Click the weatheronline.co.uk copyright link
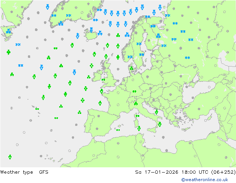The height and width of the screenshot is (183, 236). (x=205, y=180)
